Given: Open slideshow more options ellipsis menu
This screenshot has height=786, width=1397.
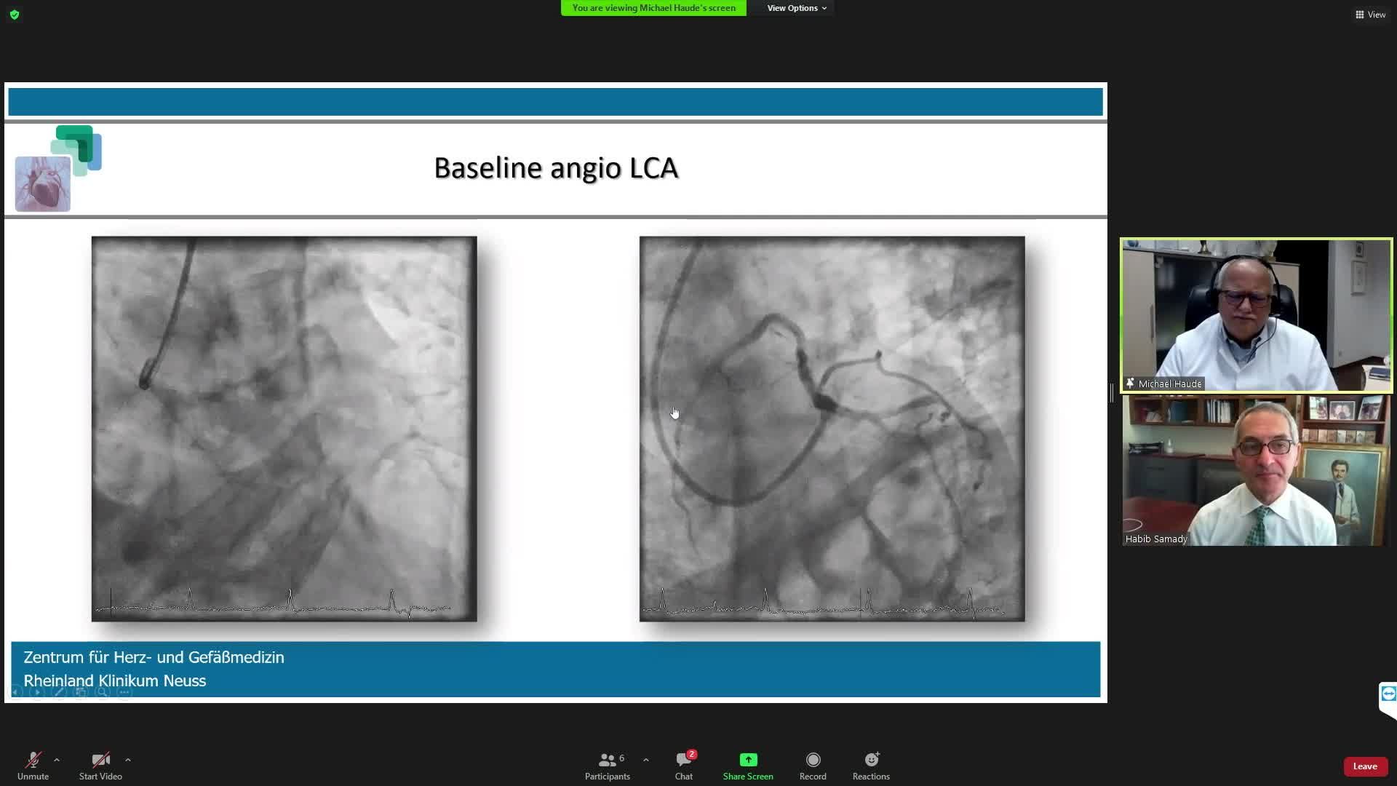Looking at the screenshot, I should point(124,692).
